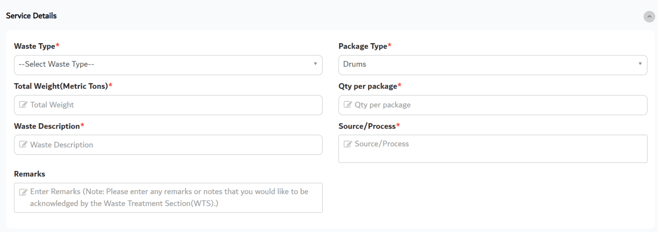The image size is (658, 232).
Task: Click the Qty per package label
Action: click(368, 86)
